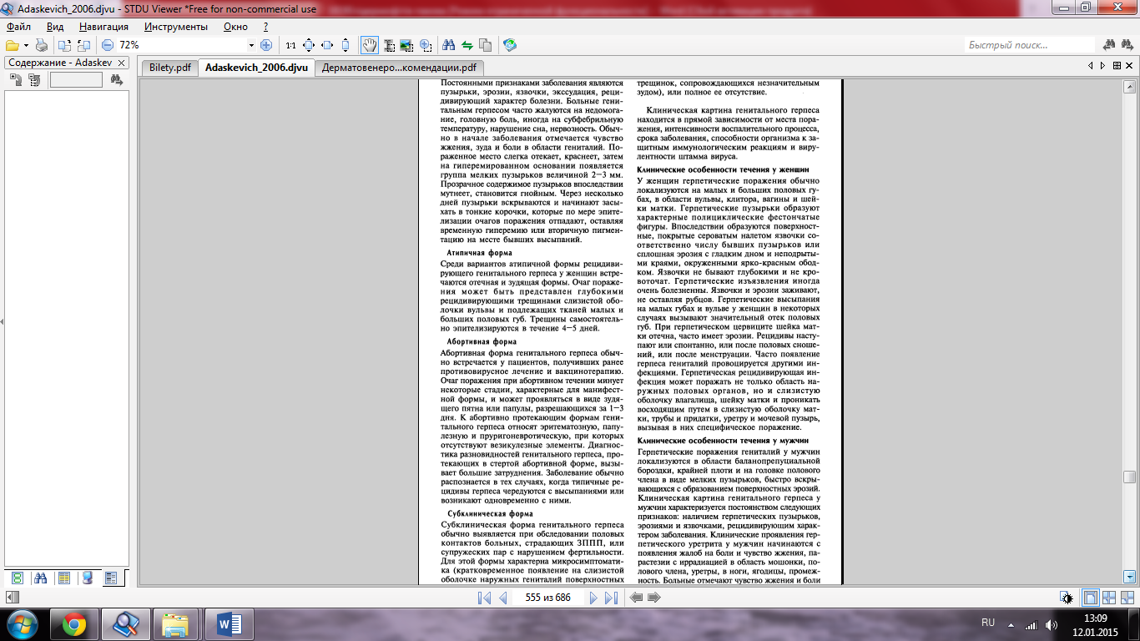This screenshot has height=641, width=1140.
Task: Navigate back to previous view
Action: pos(637,598)
